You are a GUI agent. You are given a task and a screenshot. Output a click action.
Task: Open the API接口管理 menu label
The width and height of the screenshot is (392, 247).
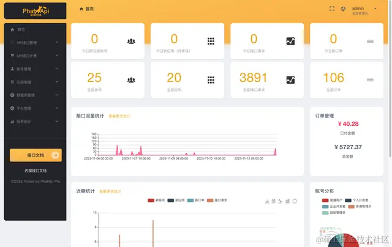[x=26, y=43]
